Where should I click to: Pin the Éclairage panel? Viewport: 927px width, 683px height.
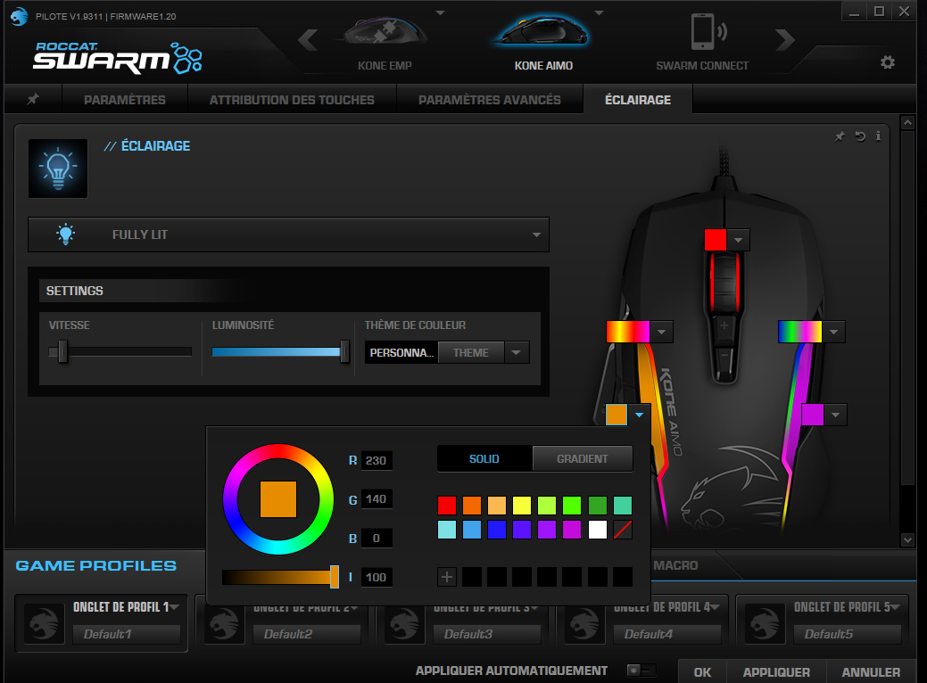click(x=840, y=136)
